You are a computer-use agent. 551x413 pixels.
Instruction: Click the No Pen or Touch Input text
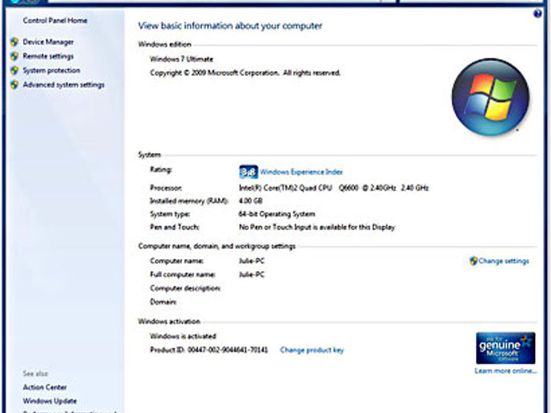pos(317,227)
